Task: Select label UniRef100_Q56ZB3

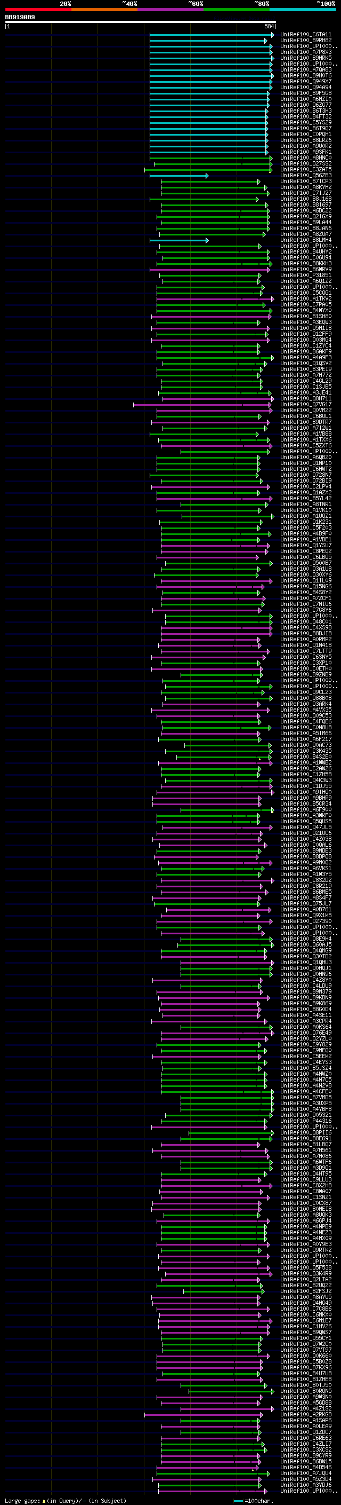Action: (305, 175)
